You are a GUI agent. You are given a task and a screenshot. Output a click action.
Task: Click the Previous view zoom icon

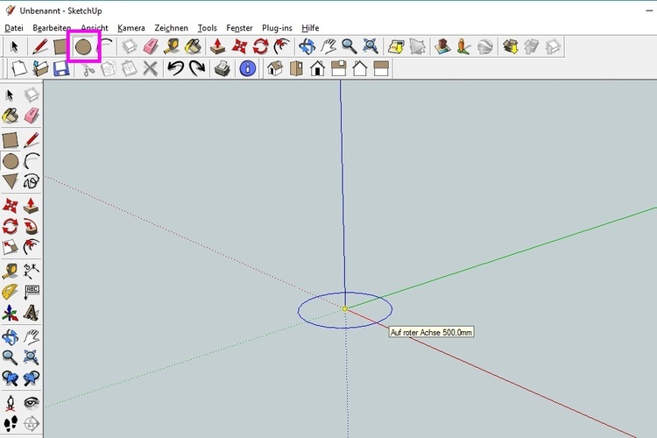[x=10, y=378]
